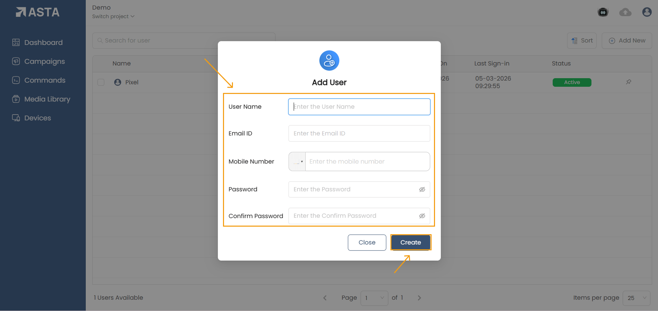Open the user profile account icon
This screenshot has height=311, width=658.
(x=647, y=12)
